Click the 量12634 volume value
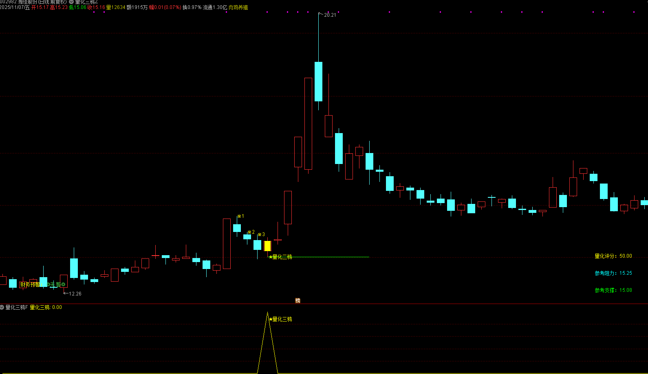648x374 pixels. pos(116,7)
